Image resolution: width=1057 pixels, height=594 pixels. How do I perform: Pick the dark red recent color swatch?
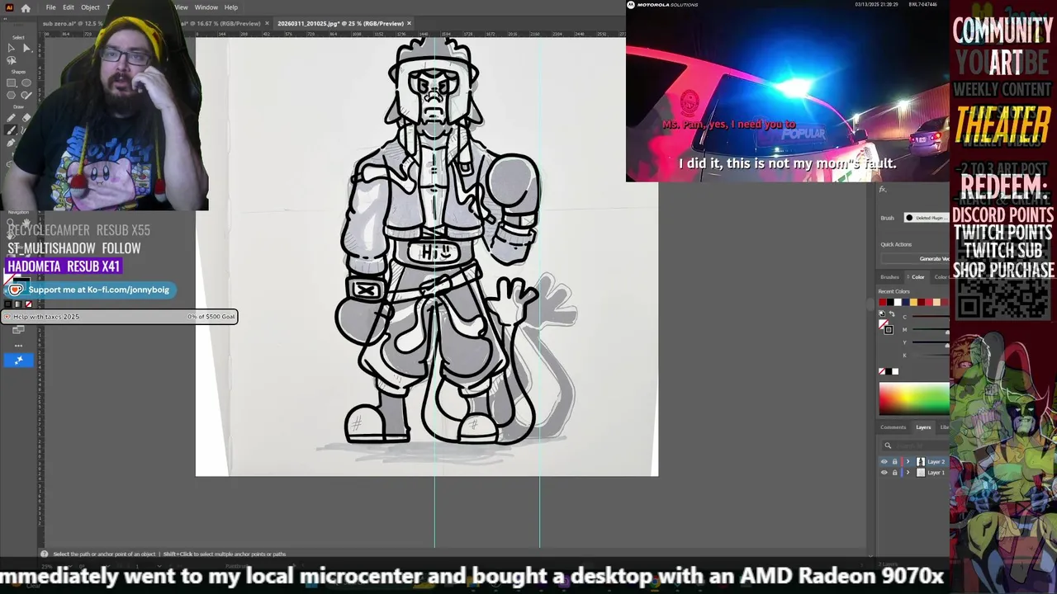coord(921,302)
